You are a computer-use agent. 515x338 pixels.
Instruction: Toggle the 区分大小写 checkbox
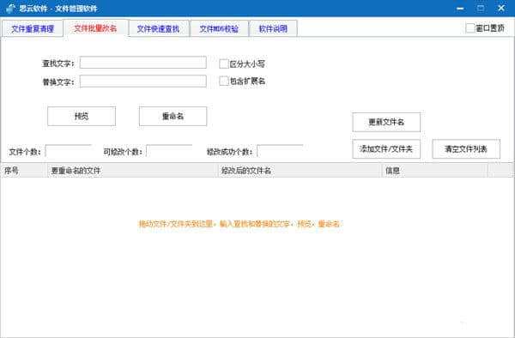point(224,63)
